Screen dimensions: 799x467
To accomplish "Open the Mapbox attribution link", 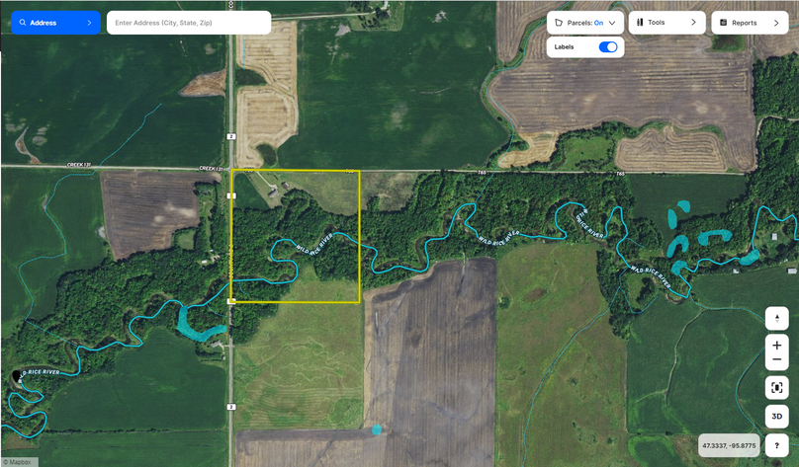I will point(17,462).
